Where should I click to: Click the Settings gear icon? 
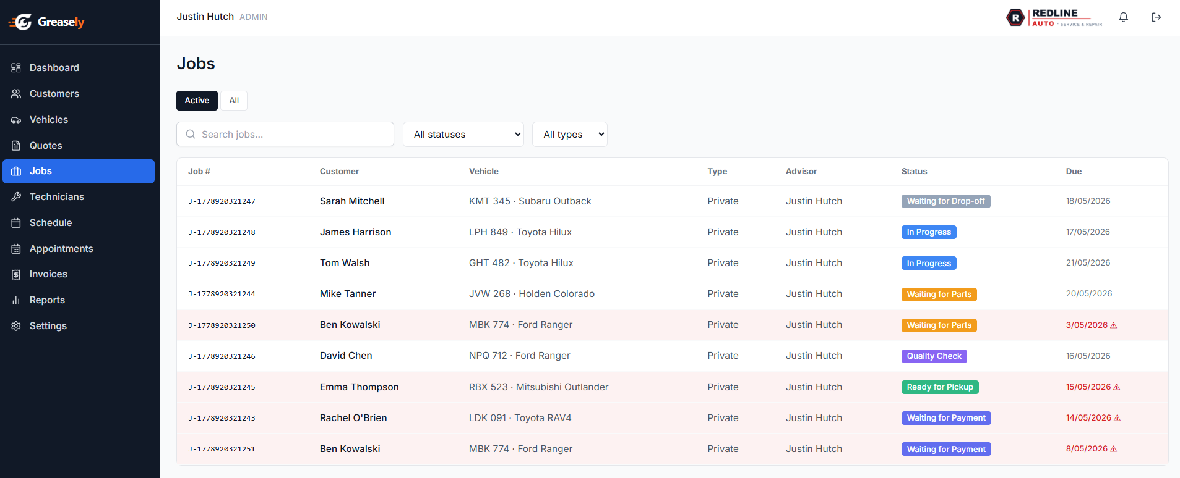16,326
